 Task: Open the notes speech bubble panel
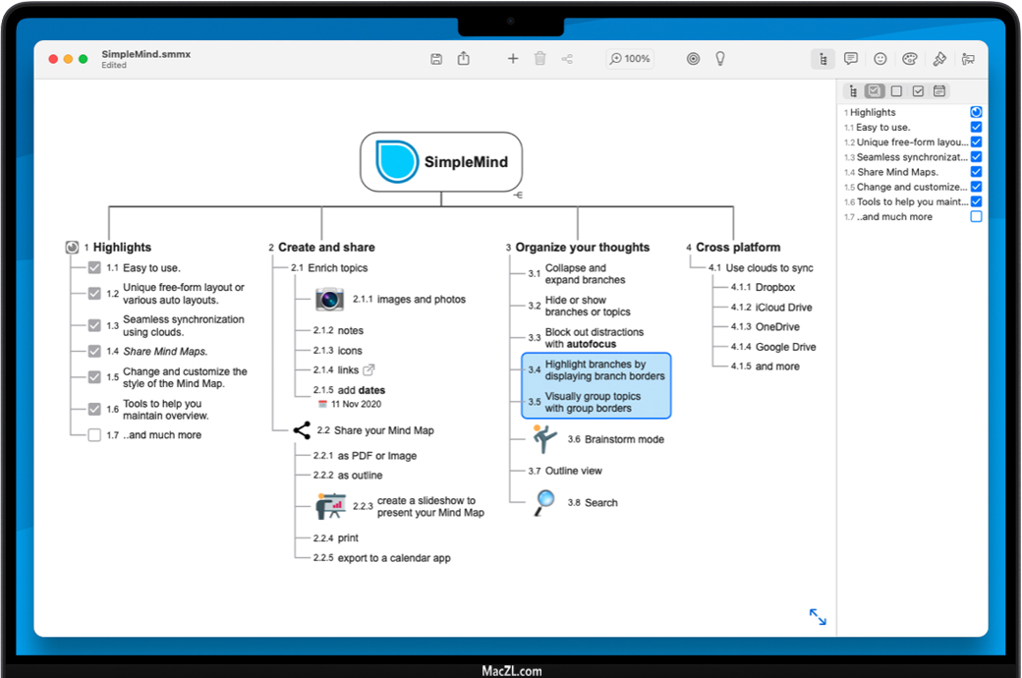[x=851, y=59]
